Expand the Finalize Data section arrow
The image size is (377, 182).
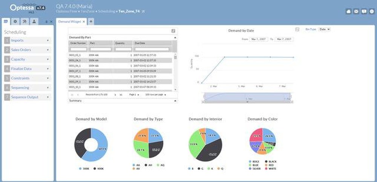click(48, 69)
